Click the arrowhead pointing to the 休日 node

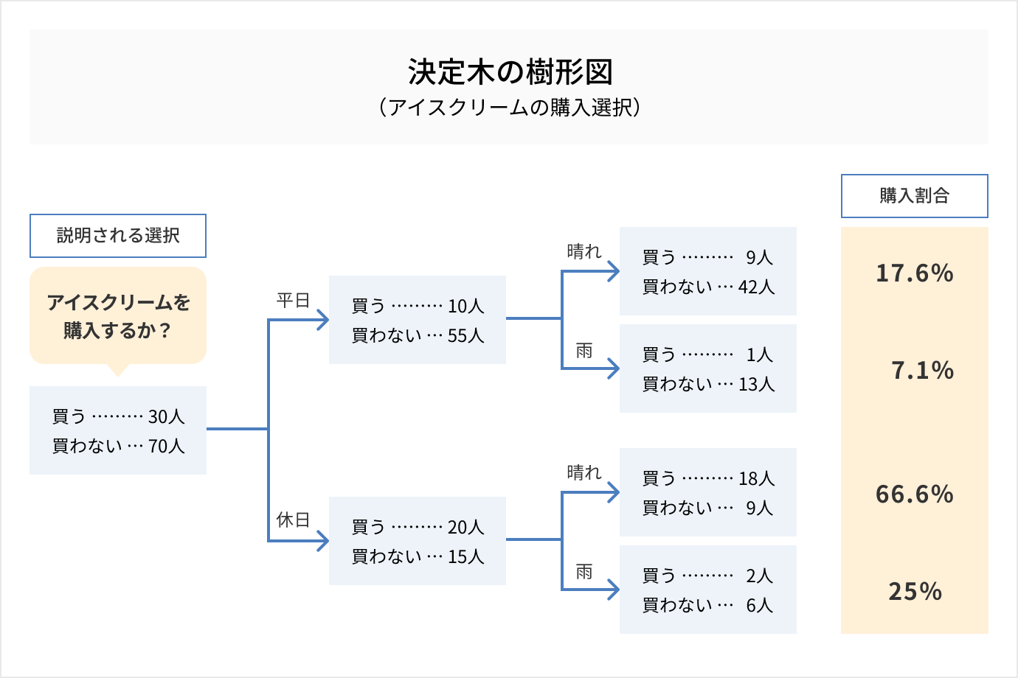(323, 541)
